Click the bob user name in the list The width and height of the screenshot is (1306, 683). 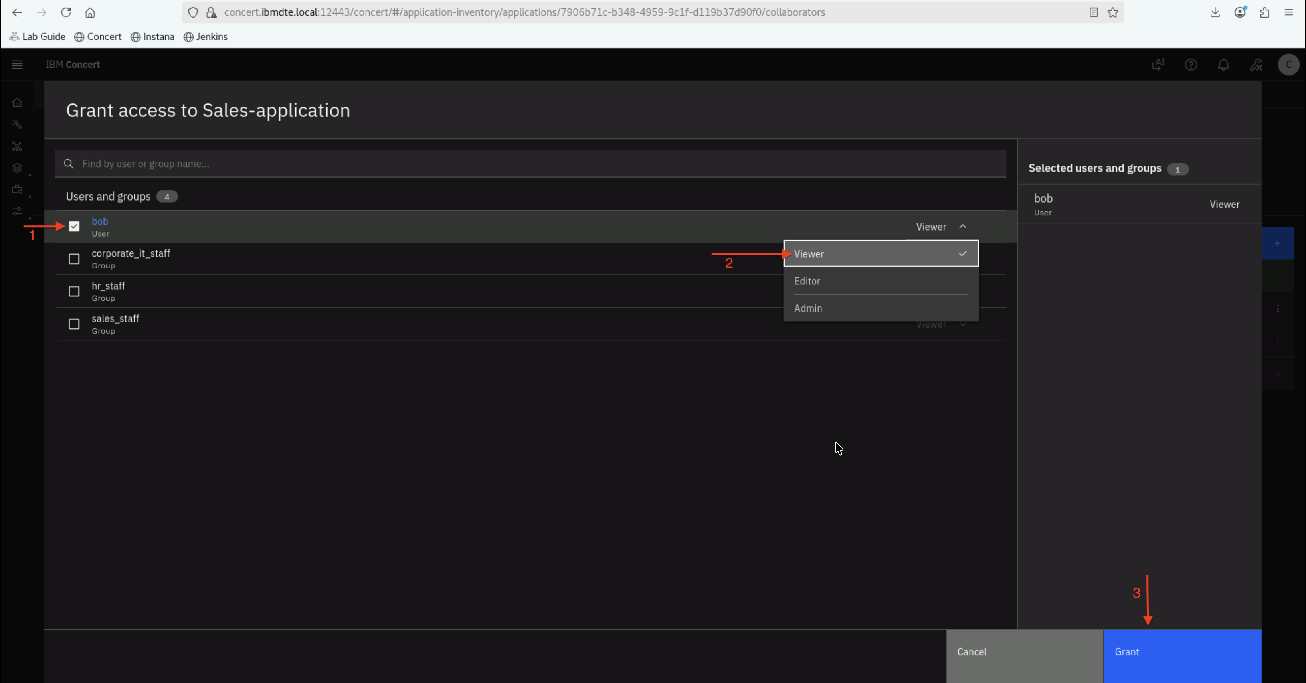pos(100,221)
